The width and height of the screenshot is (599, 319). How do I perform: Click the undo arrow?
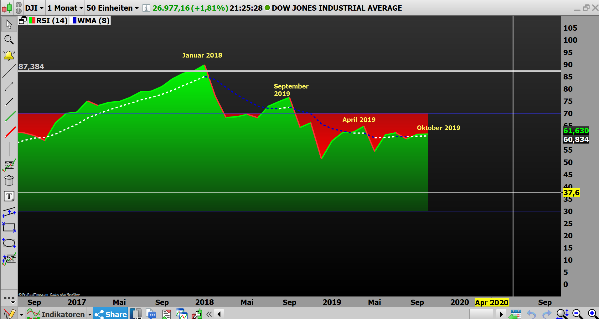[531, 314]
